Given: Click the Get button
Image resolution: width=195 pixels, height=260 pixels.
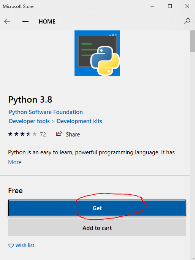Looking at the screenshot, I should pyautogui.click(x=97, y=208).
